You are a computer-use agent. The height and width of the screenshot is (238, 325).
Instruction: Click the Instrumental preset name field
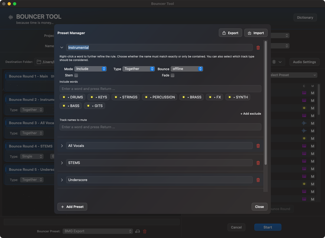[x=159, y=48]
